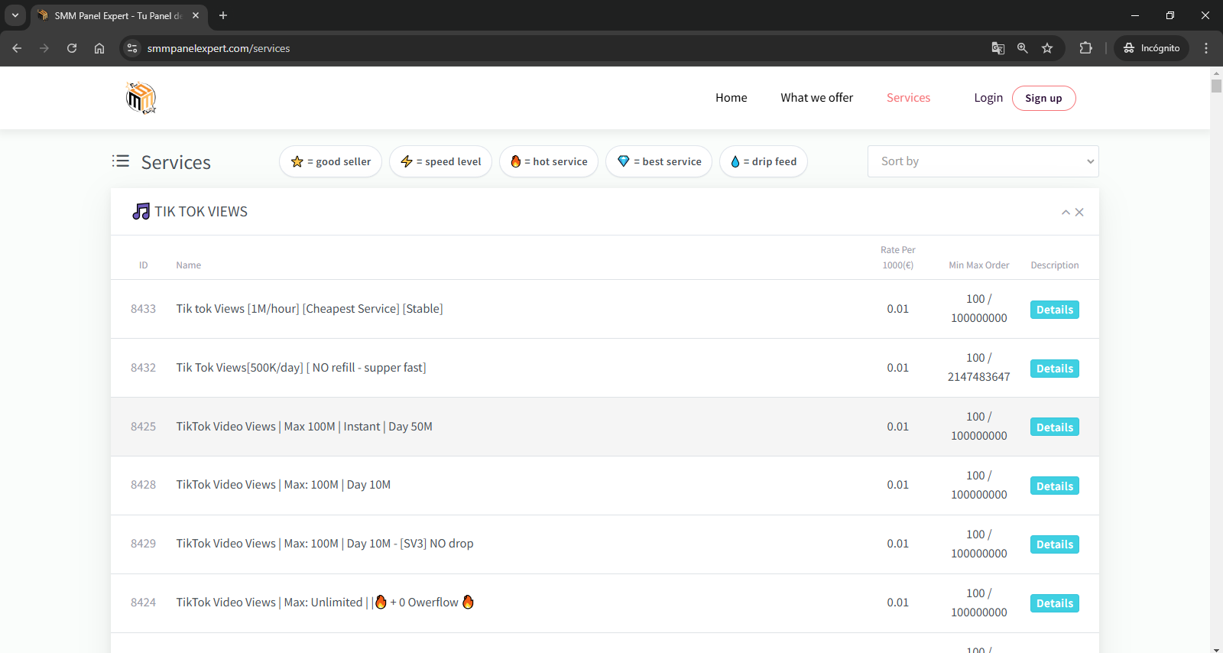
Task: Select 'Max 100M | Instant | Day 50M' service name
Action: click(x=304, y=427)
